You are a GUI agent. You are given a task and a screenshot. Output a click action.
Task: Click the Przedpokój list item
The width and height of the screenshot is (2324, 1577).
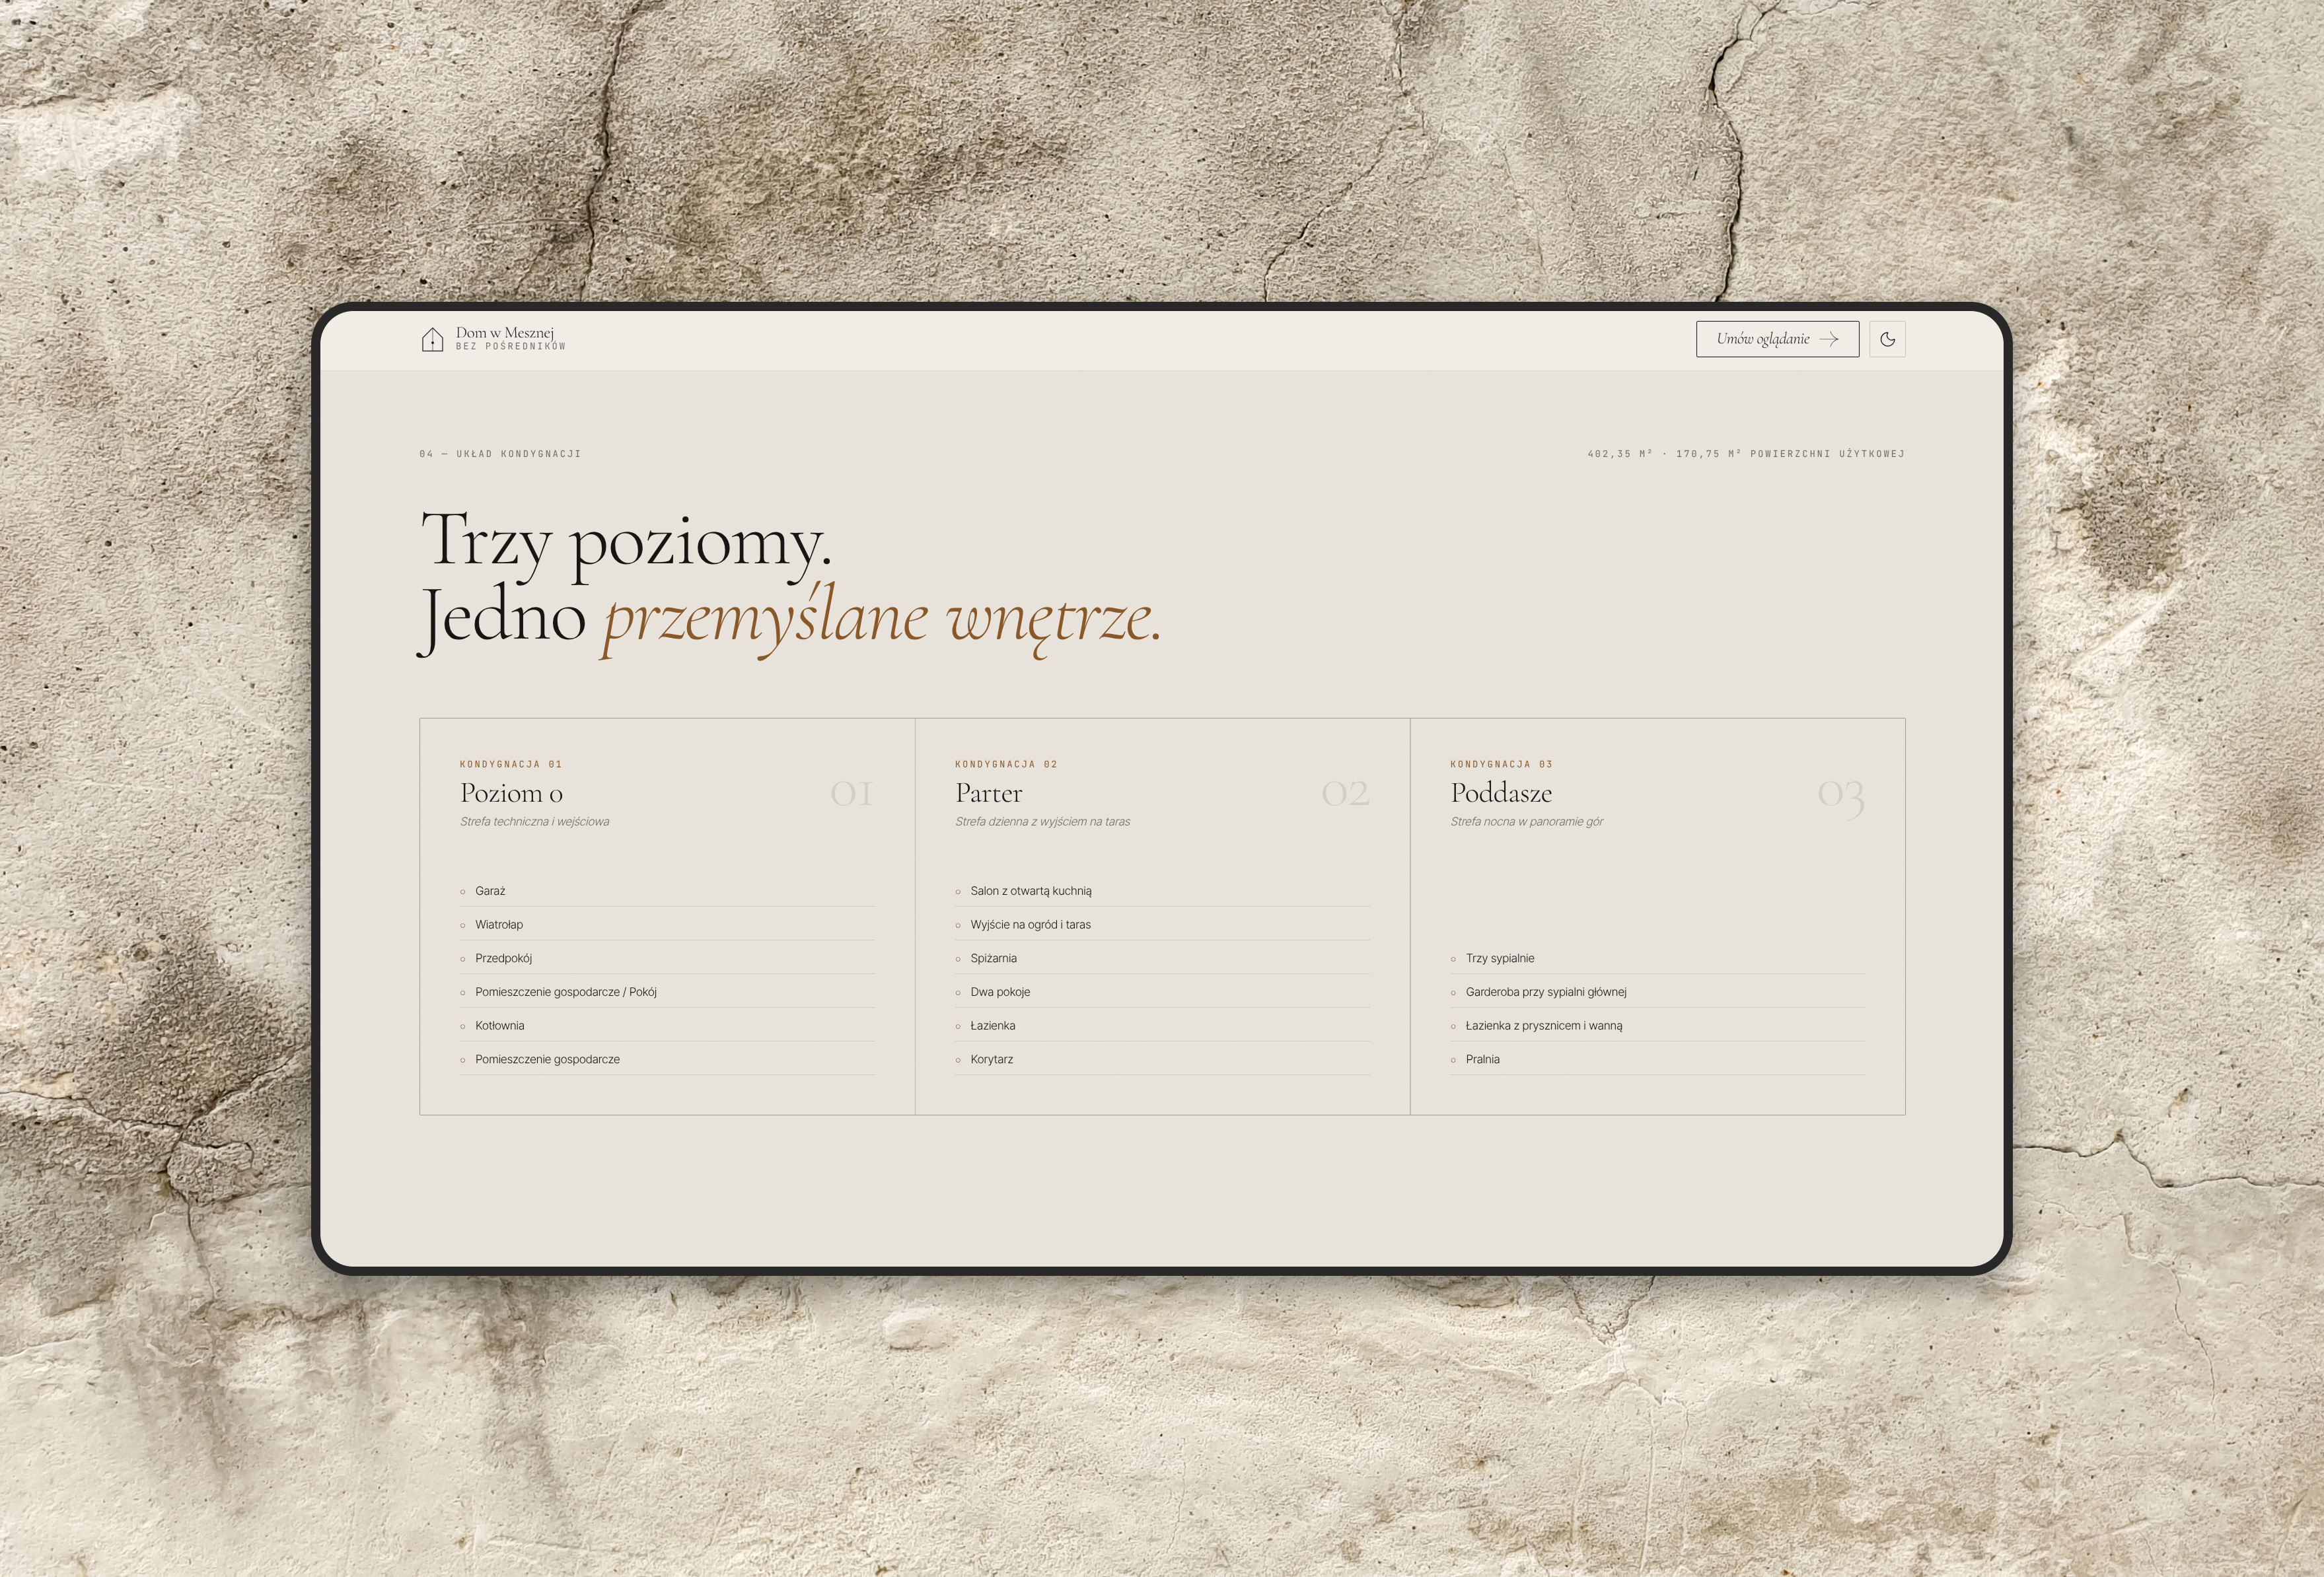pyautogui.click(x=667, y=958)
